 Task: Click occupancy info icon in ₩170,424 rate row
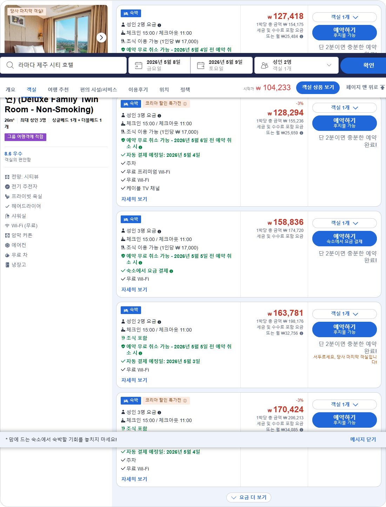tap(159, 413)
